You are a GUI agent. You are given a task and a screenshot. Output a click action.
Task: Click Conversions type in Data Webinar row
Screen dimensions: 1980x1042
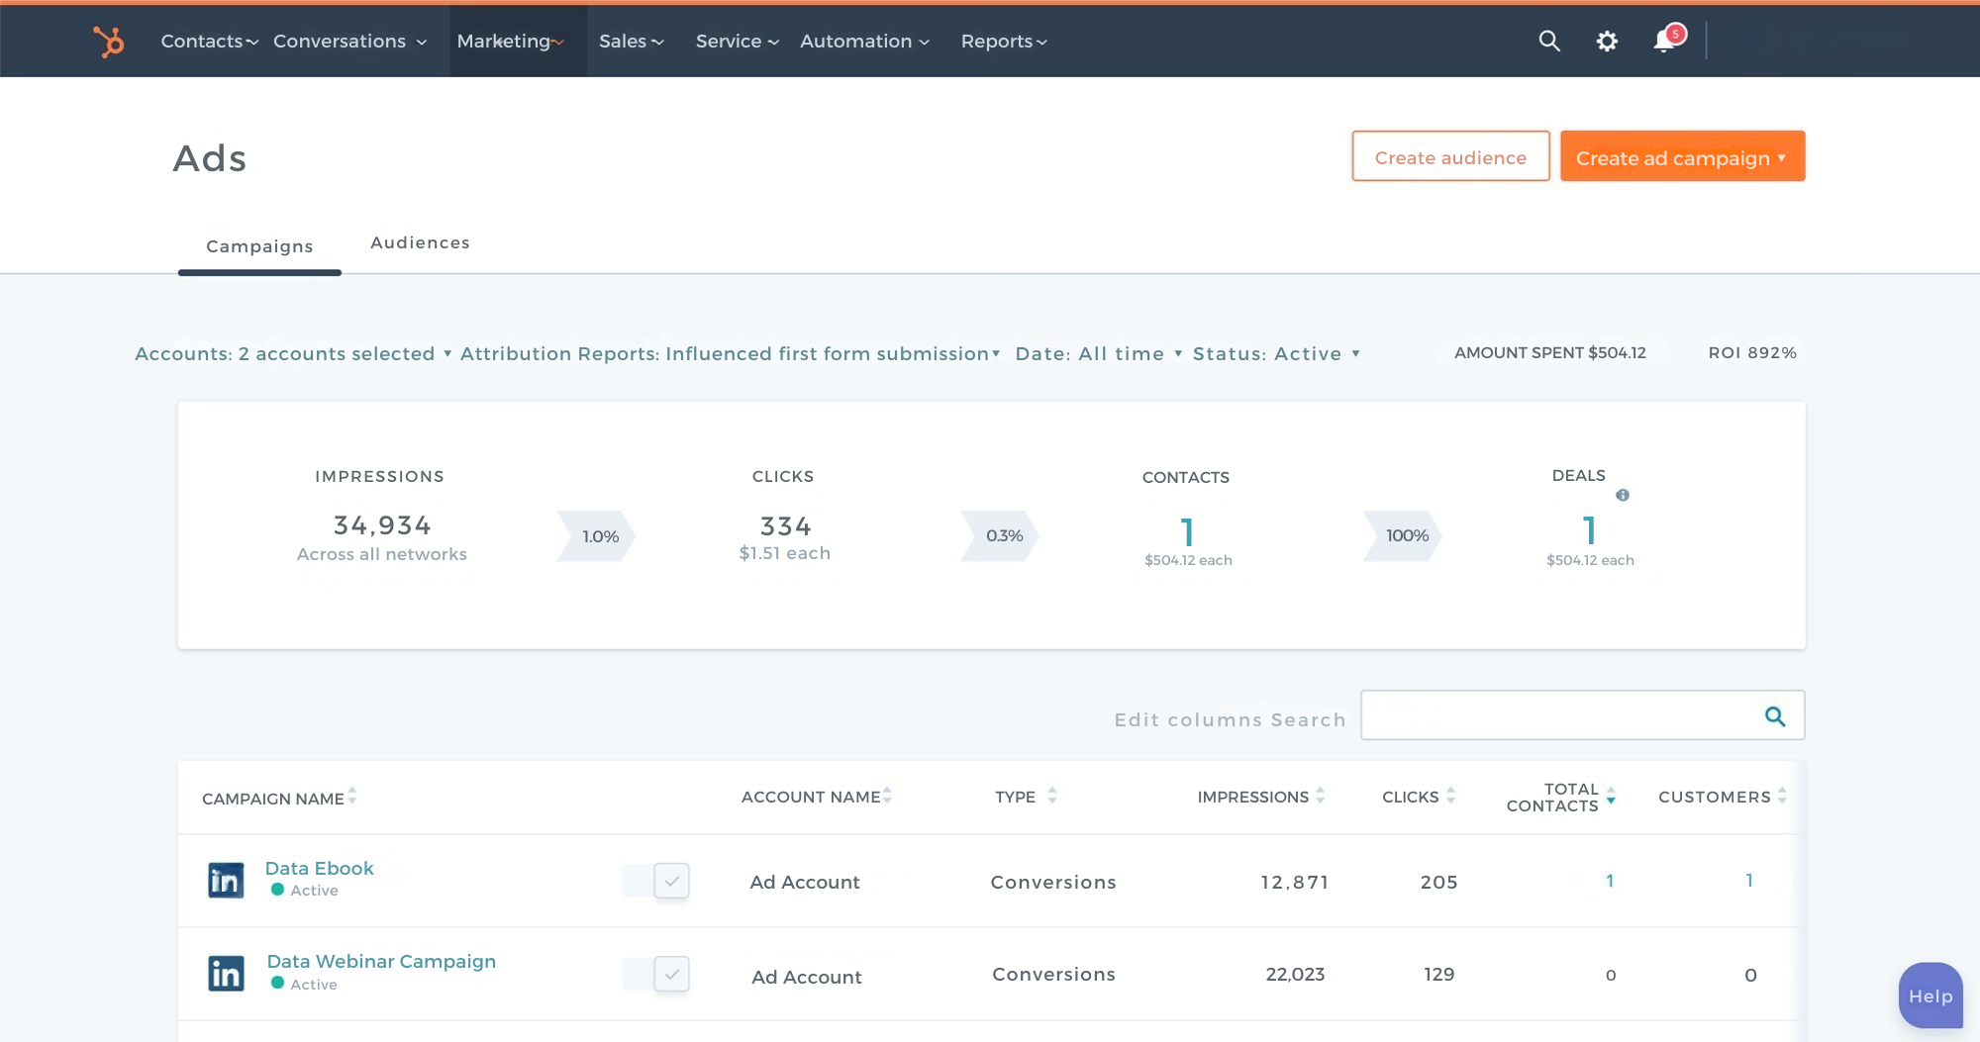click(1053, 975)
